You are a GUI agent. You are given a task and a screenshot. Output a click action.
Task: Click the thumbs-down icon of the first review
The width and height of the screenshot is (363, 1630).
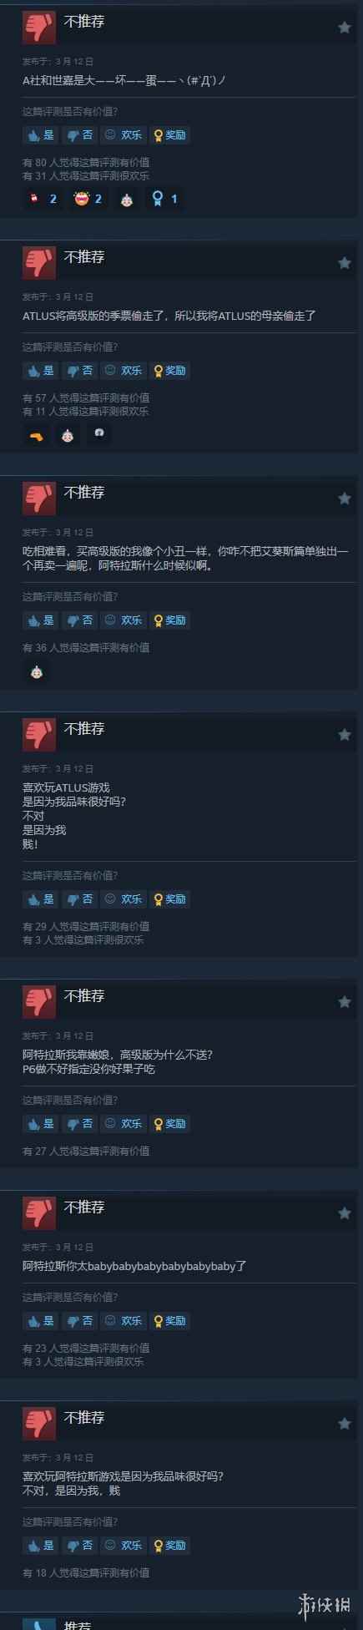pos(39,28)
